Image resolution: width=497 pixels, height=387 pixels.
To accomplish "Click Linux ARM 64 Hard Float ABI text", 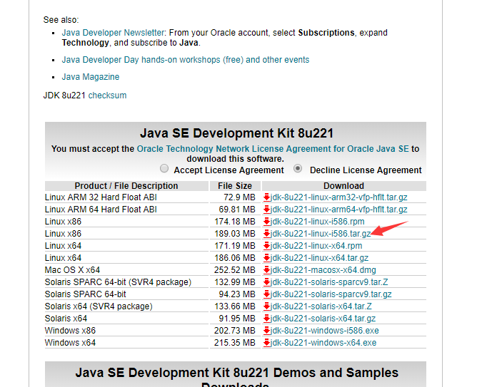I will [101, 210].
